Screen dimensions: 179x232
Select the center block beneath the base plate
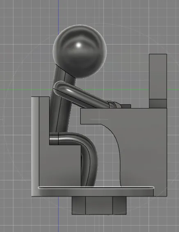click(99, 205)
